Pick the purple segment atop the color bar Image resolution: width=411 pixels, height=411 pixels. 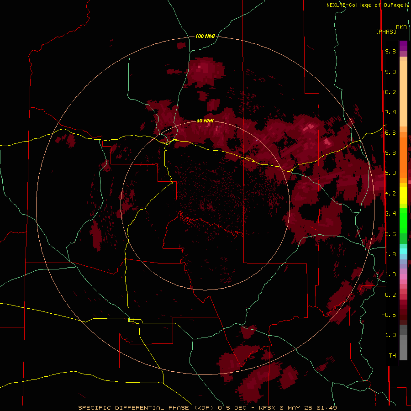tap(403, 46)
